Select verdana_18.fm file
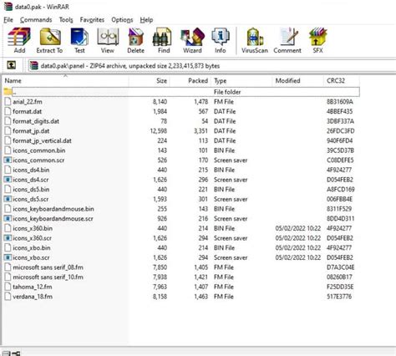Viewport: 396px width, 356px height. (33, 297)
